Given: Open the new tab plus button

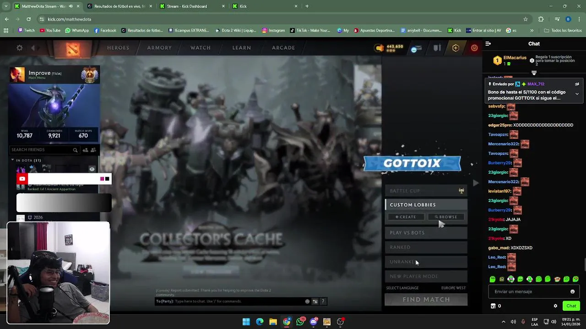Looking at the screenshot, I should pyautogui.click(x=307, y=6).
